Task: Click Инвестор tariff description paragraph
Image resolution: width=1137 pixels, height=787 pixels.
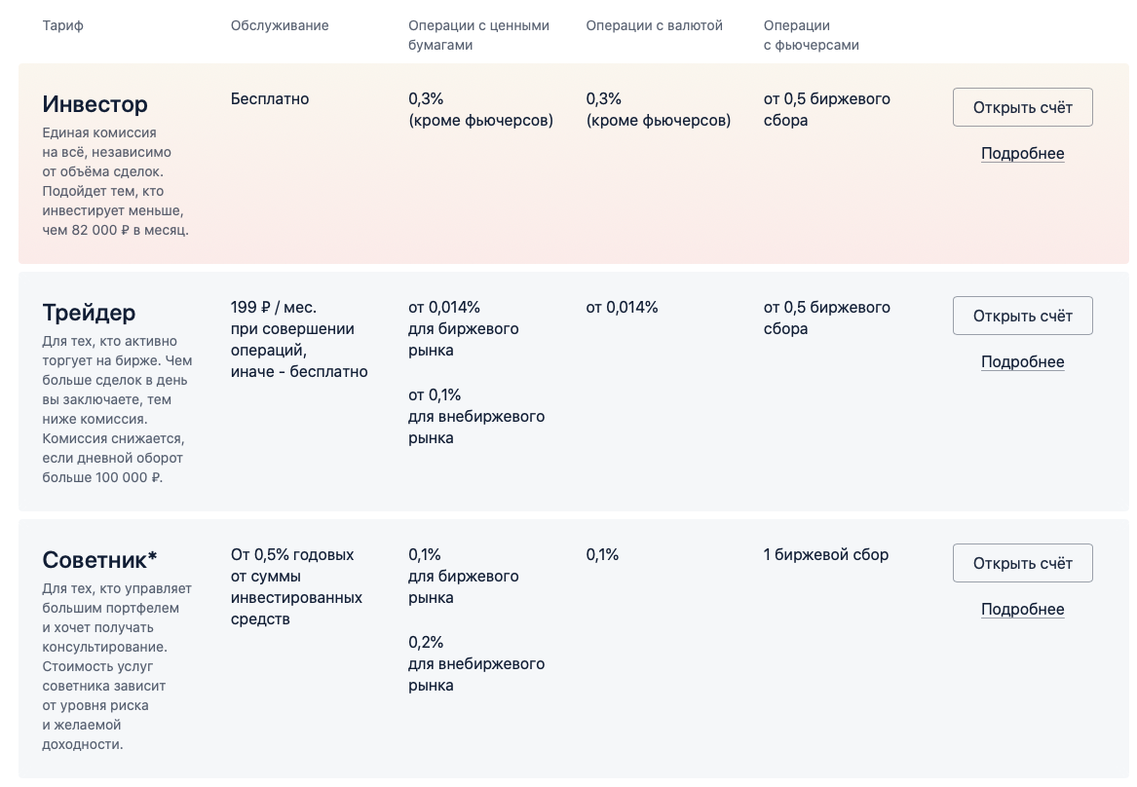Action: point(115,181)
